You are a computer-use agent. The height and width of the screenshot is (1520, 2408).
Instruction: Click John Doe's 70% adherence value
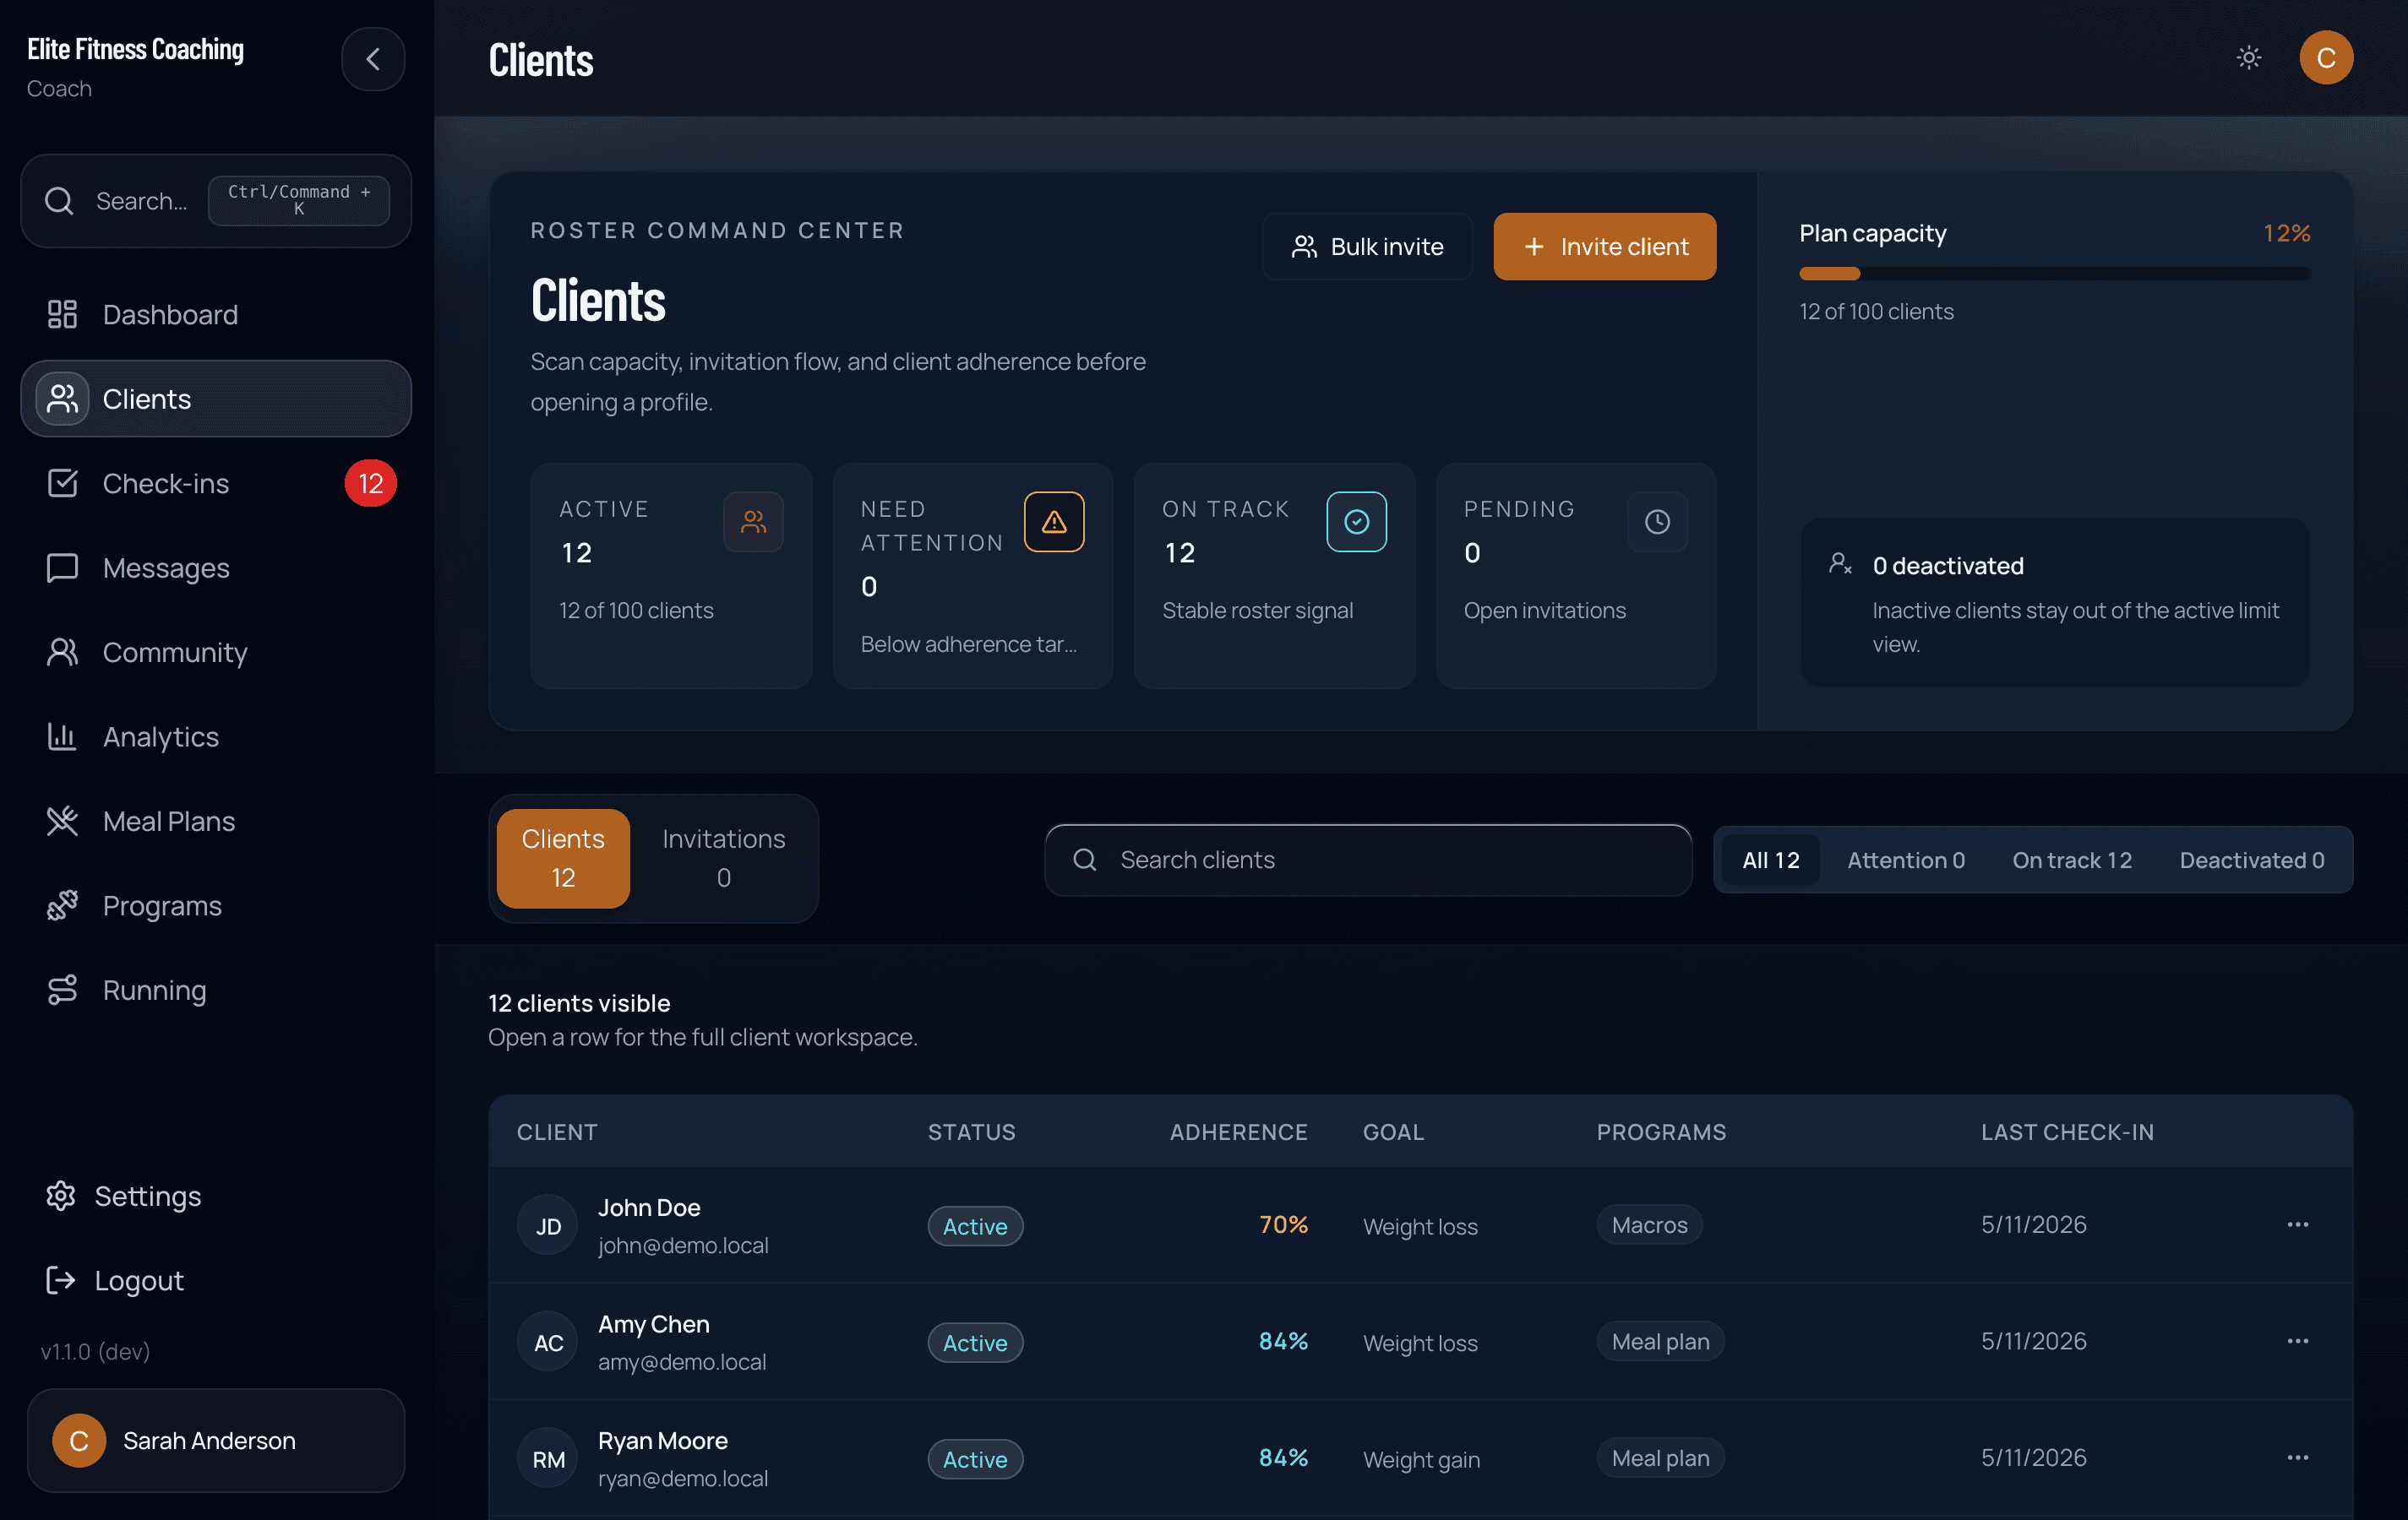tap(1283, 1225)
